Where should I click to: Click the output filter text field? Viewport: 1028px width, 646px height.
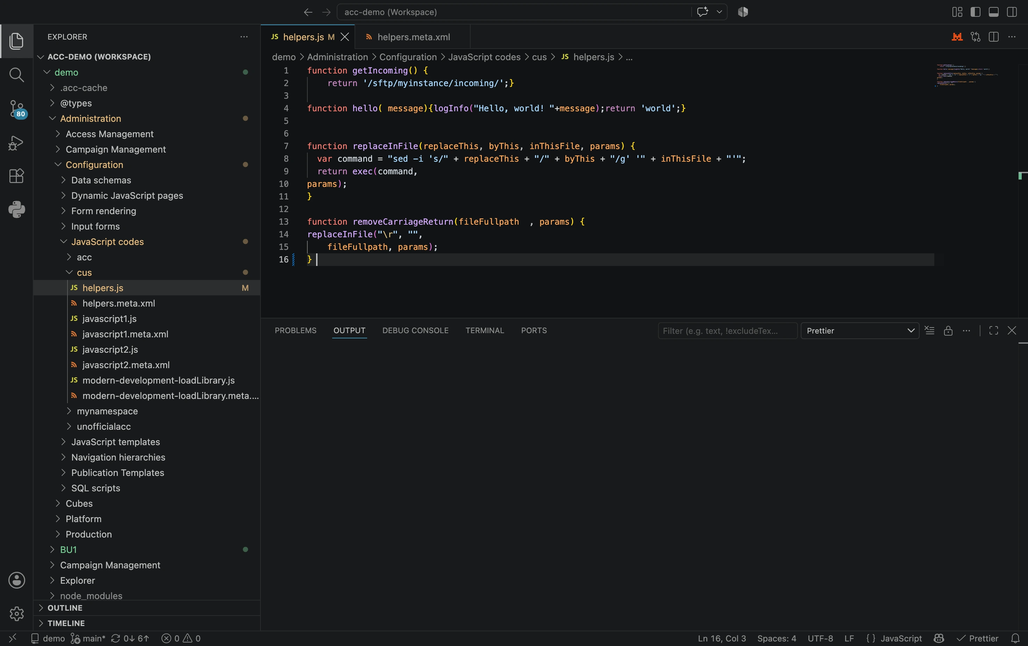727,331
